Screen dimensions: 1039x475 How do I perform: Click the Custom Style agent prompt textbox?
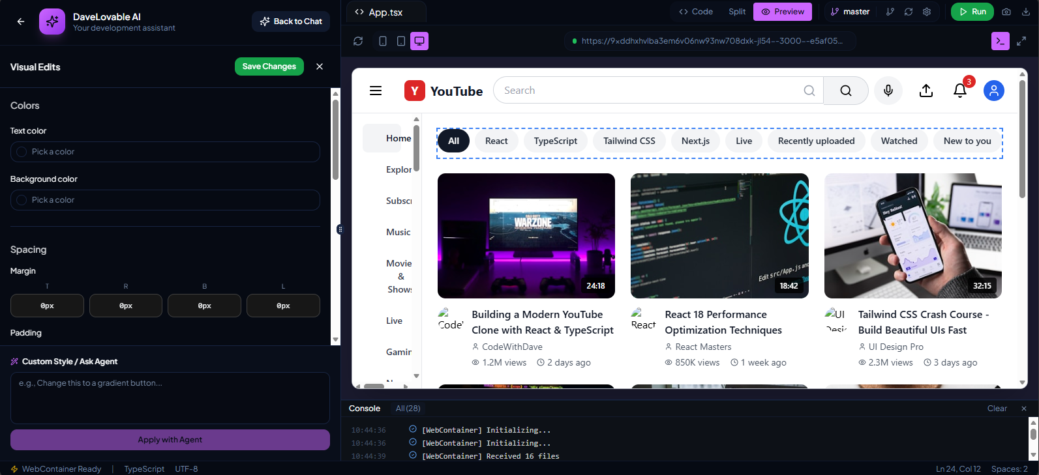170,398
